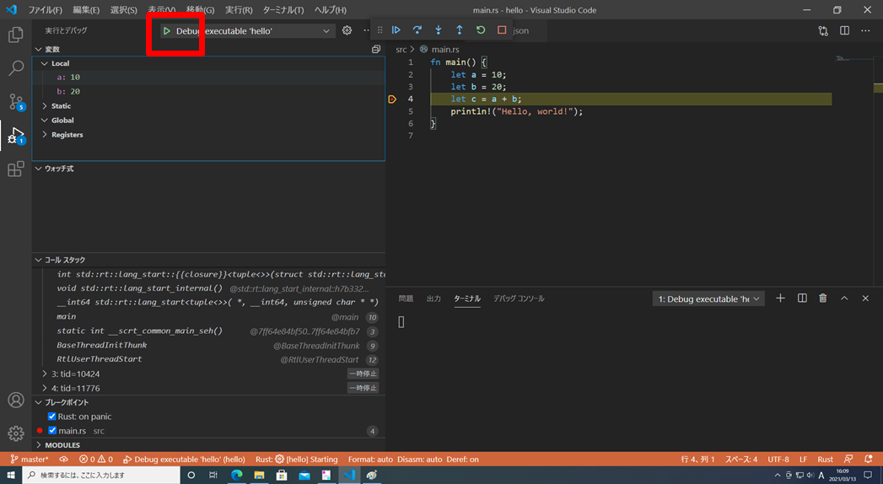
Task: Open the Search view in activity bar
Action: pos(16,68)
